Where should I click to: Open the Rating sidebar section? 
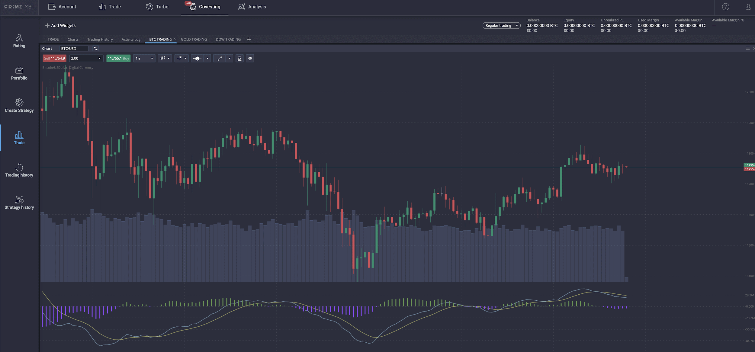click(19, 41)
